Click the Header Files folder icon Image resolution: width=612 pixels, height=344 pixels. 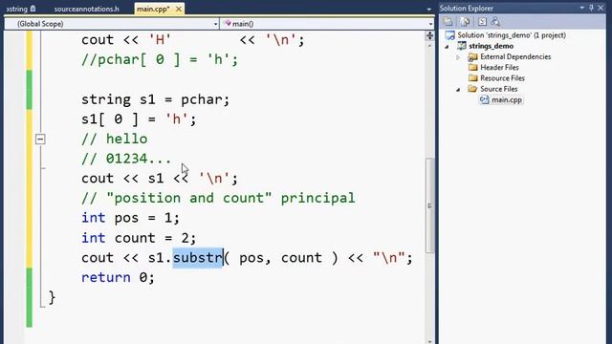[x=472, y=68]
